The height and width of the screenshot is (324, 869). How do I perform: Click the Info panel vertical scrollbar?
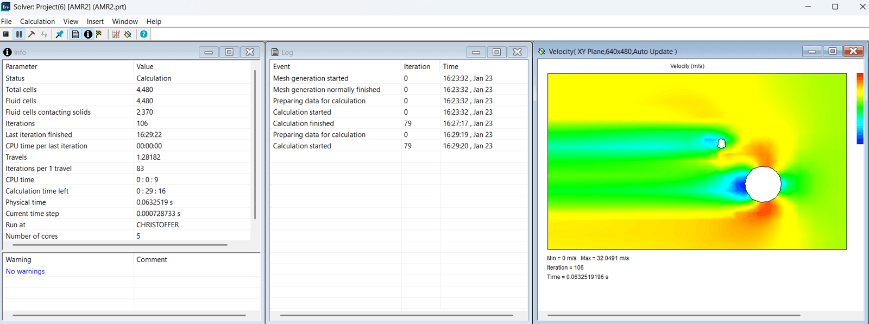click(x=255, y=144)
